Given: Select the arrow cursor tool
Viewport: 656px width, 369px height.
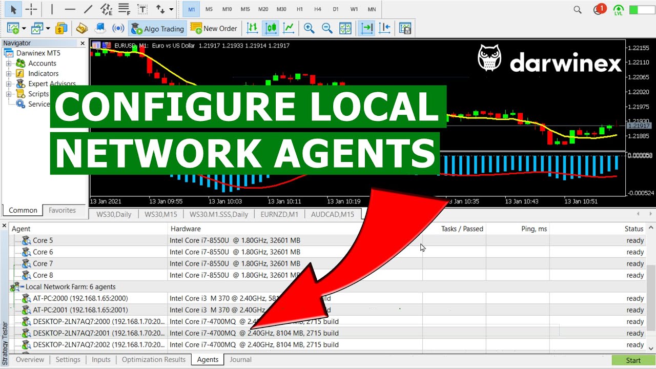Looking at the screenshot, I should (13, 9).
